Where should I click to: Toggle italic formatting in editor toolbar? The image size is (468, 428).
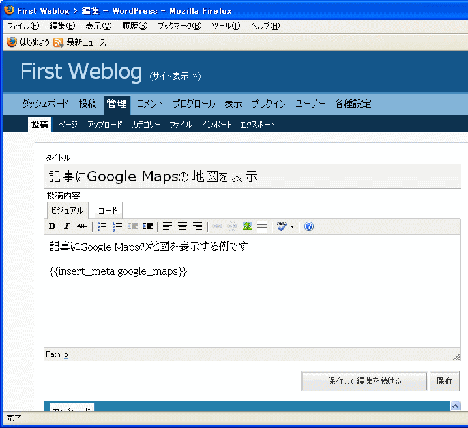(x=67, y=226)
